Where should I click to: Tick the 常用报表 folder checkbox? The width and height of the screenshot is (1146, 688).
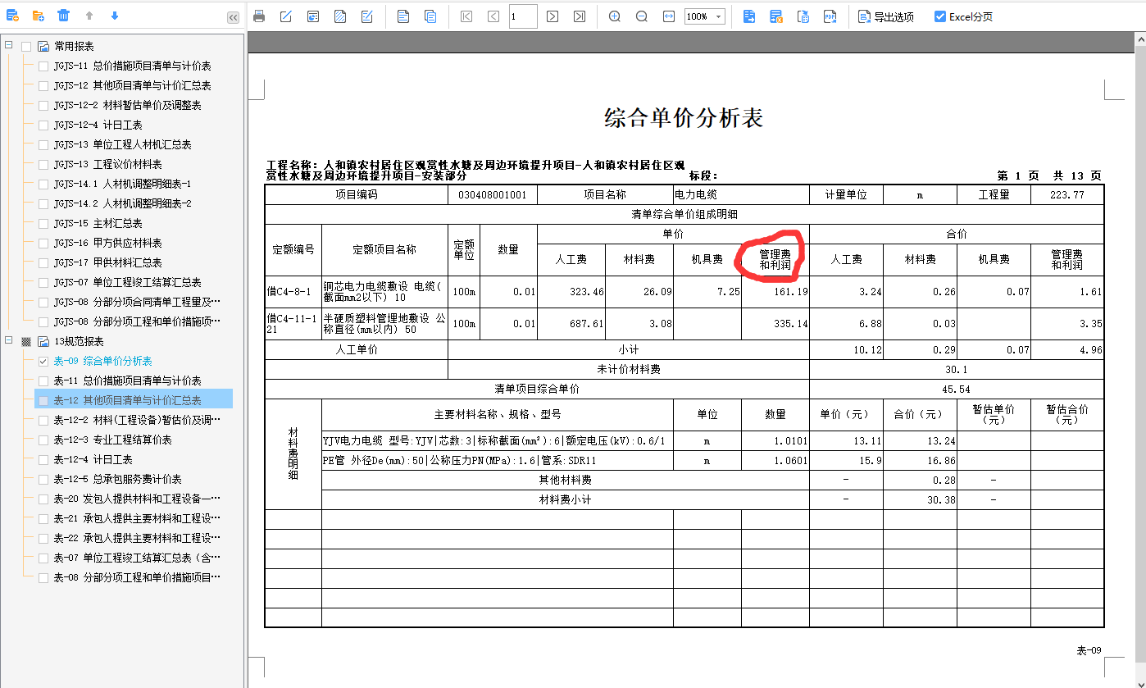click(26, 47)
